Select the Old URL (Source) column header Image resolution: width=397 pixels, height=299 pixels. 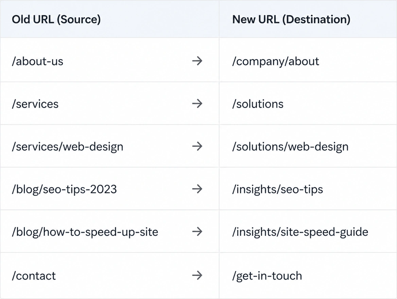56,19
